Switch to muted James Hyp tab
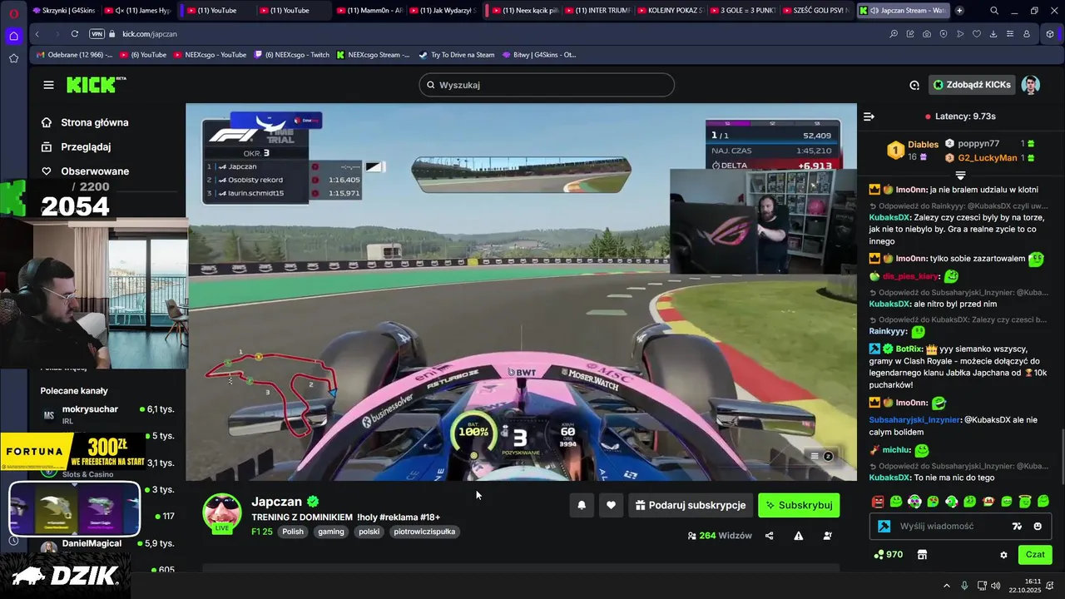The height and width of the screenshot is (599, 1065). pos(137,11)
